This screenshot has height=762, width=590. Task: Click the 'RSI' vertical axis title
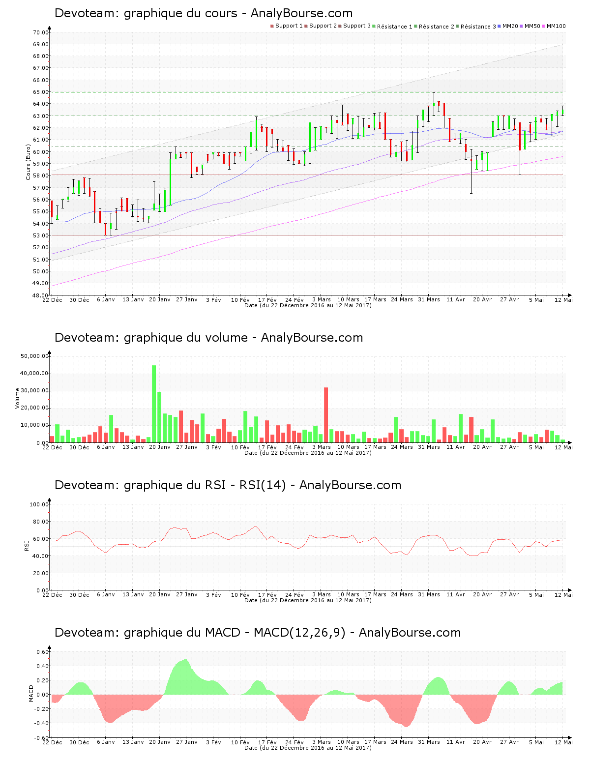coord(27,545)
